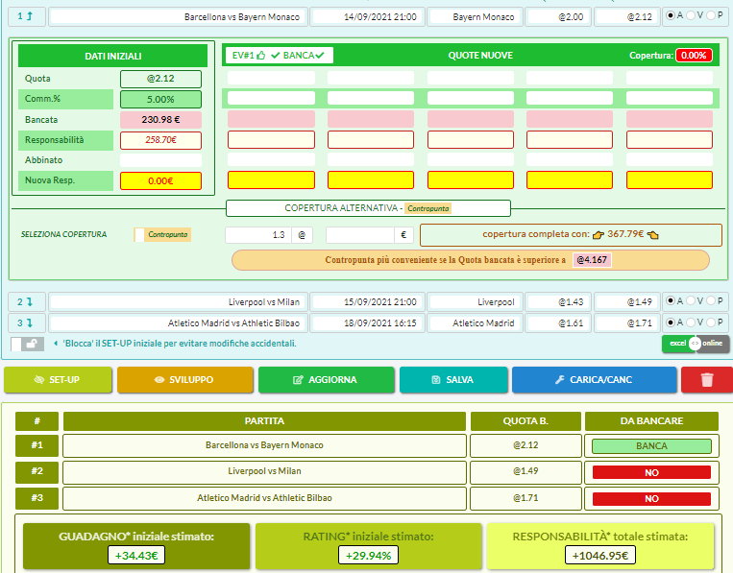Switch the excel/online toggle

coord(696,344)
